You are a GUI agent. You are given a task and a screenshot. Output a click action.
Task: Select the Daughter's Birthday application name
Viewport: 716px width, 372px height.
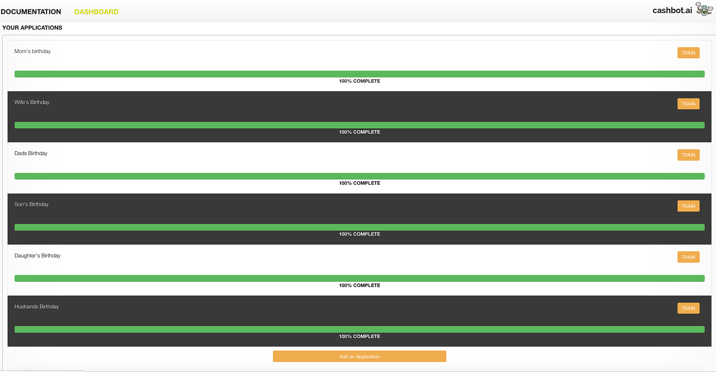click(38, 256)
